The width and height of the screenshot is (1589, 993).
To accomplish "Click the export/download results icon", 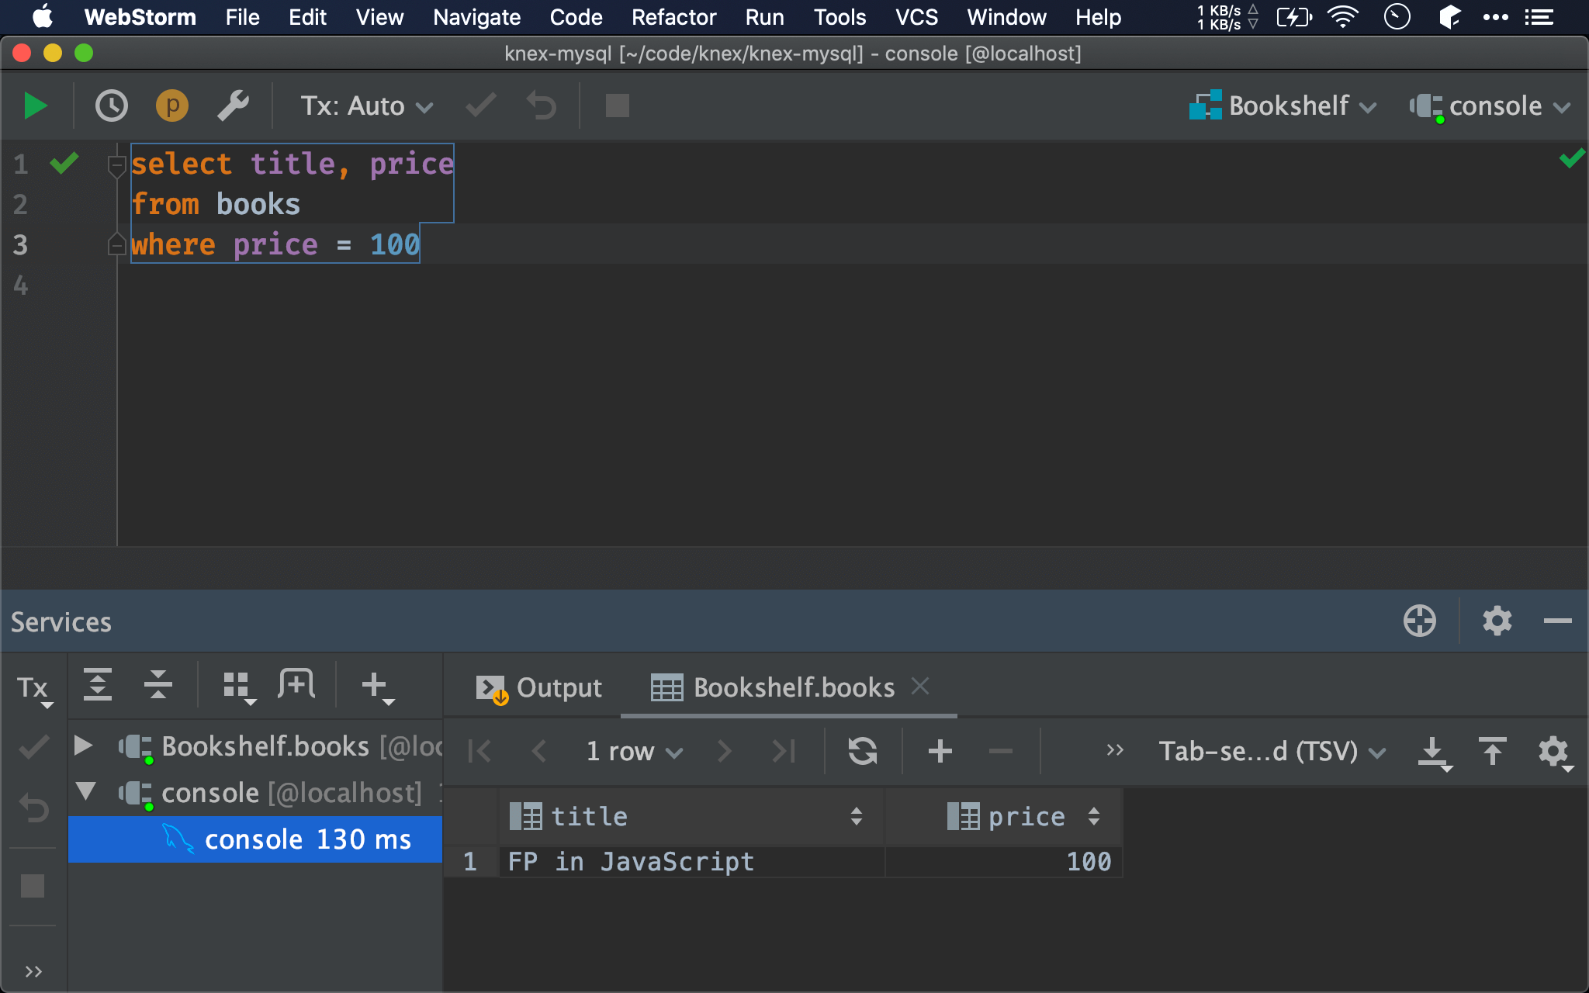I will coord(1433,752).
